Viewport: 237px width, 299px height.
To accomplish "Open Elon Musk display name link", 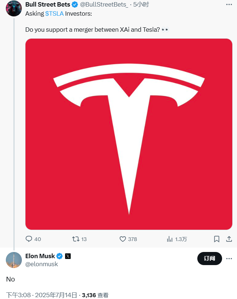I will tap(40, 256).
